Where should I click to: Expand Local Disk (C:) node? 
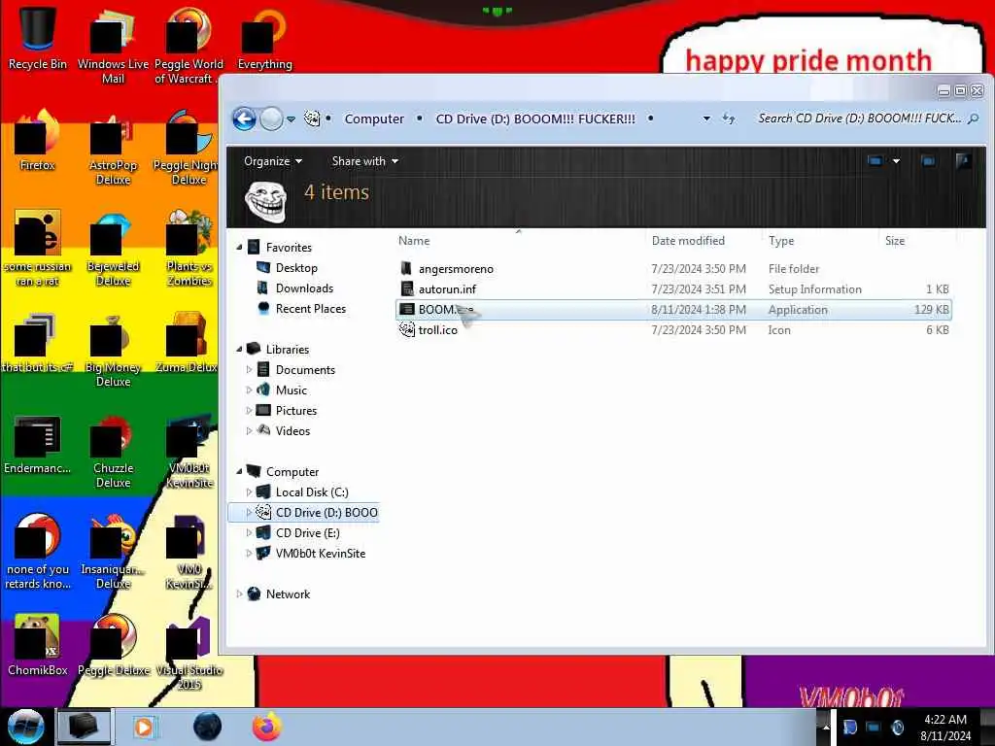[x=249, y=492]
